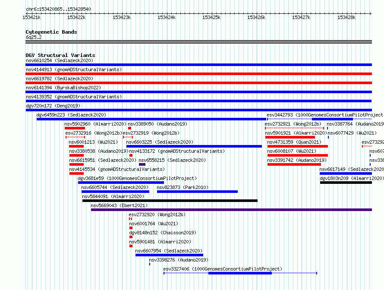
Task: Click the black bar under nsv5844091
Action: pos(170,201)
